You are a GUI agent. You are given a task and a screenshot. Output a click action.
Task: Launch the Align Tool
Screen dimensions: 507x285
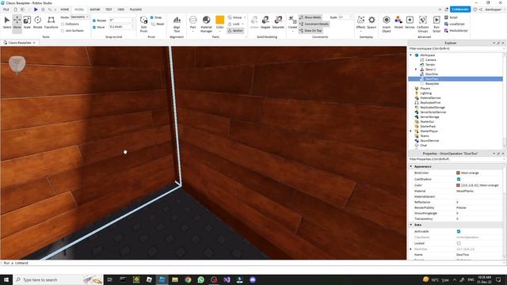(177, 24)
